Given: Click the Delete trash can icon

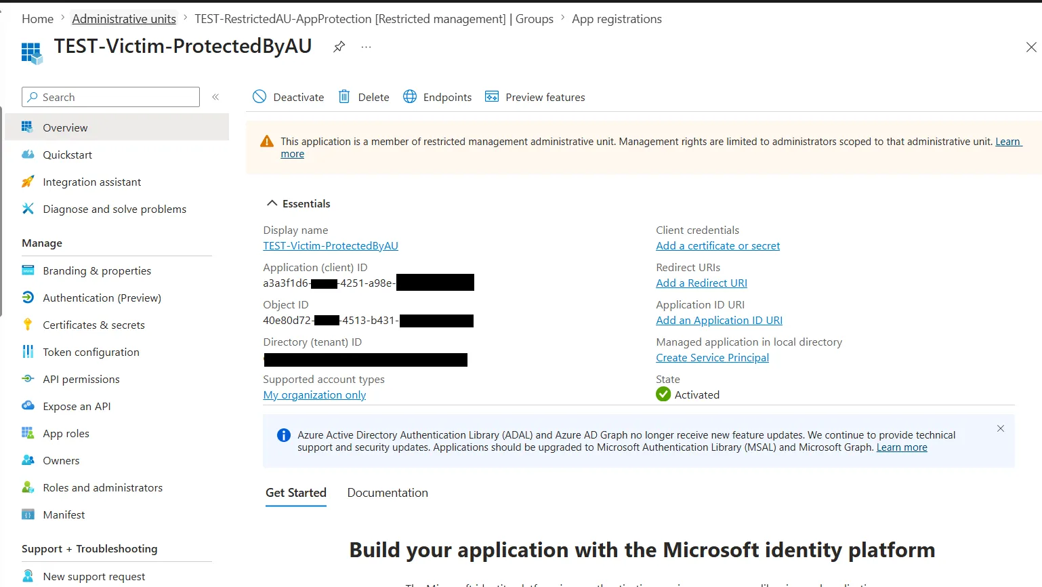Looking at the screenshot, I should tap(344, 97).
